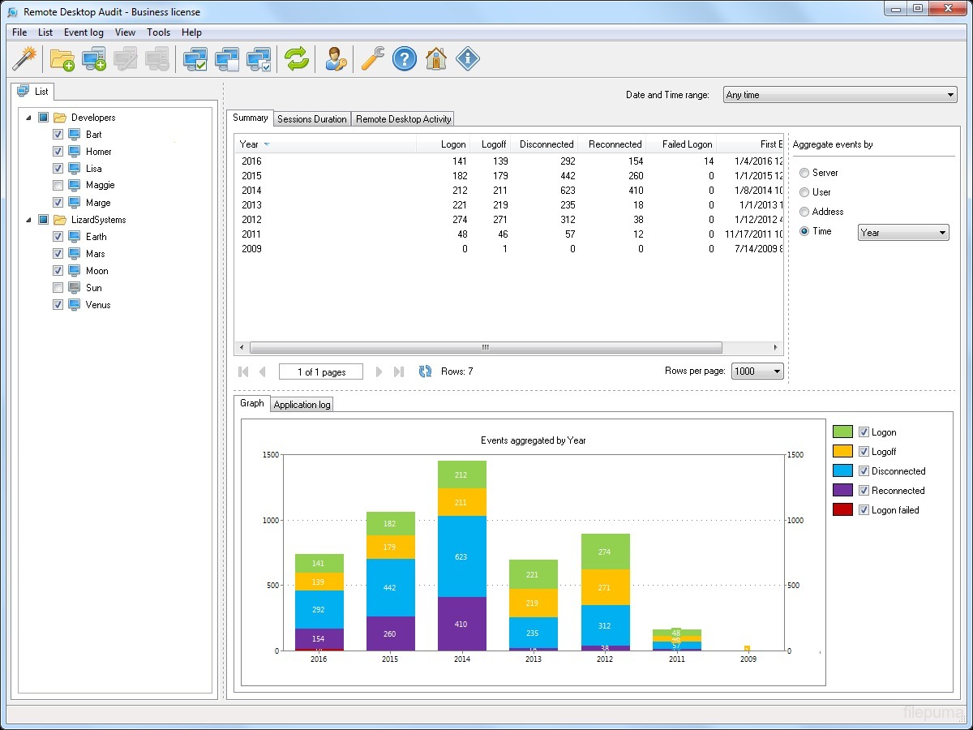The height and width of the screenshot is (730, 973).
Task: Open settings with the wrench icon
Action: (372, 58)
